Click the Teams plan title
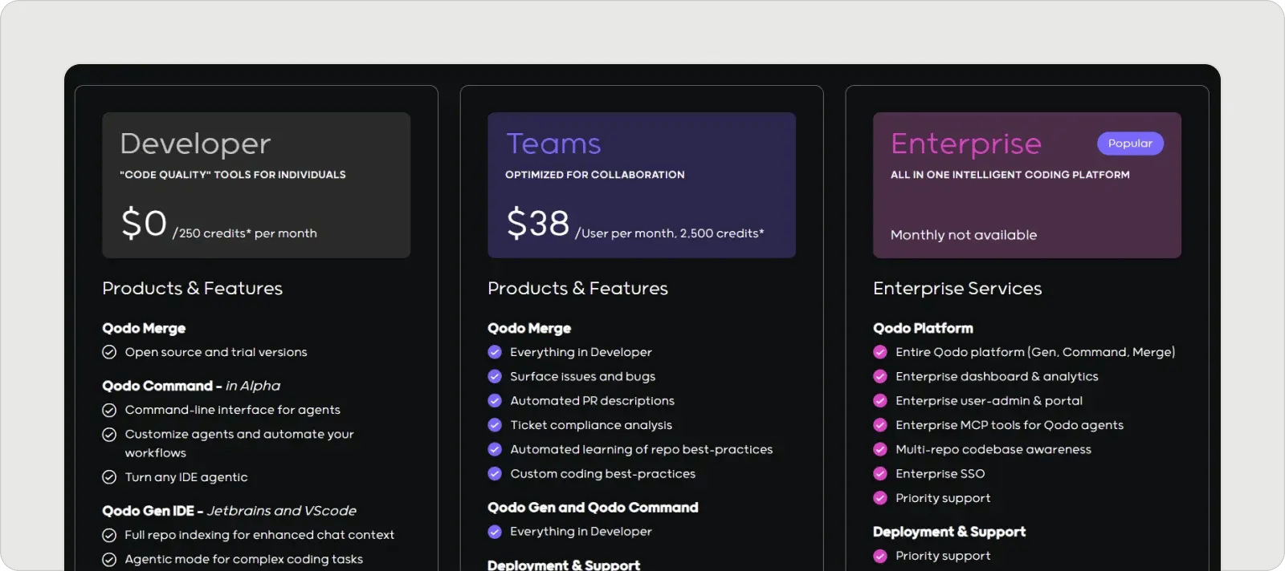The image size is (1285, 571). coord(553,144)
